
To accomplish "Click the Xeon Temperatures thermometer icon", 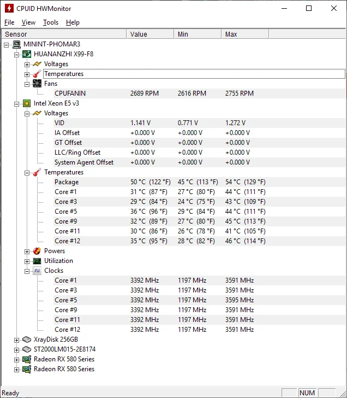I will coord(37,172).
